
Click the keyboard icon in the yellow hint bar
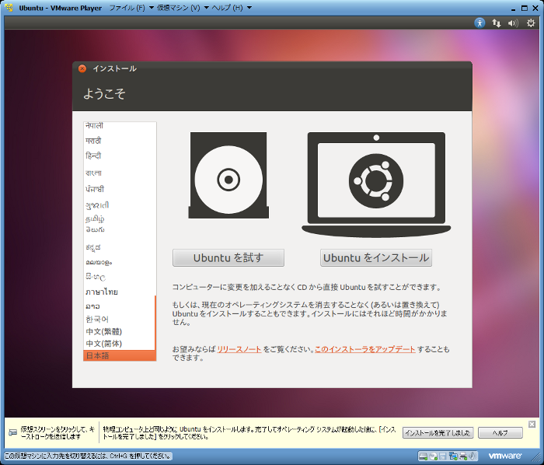[x=13, y=432]
